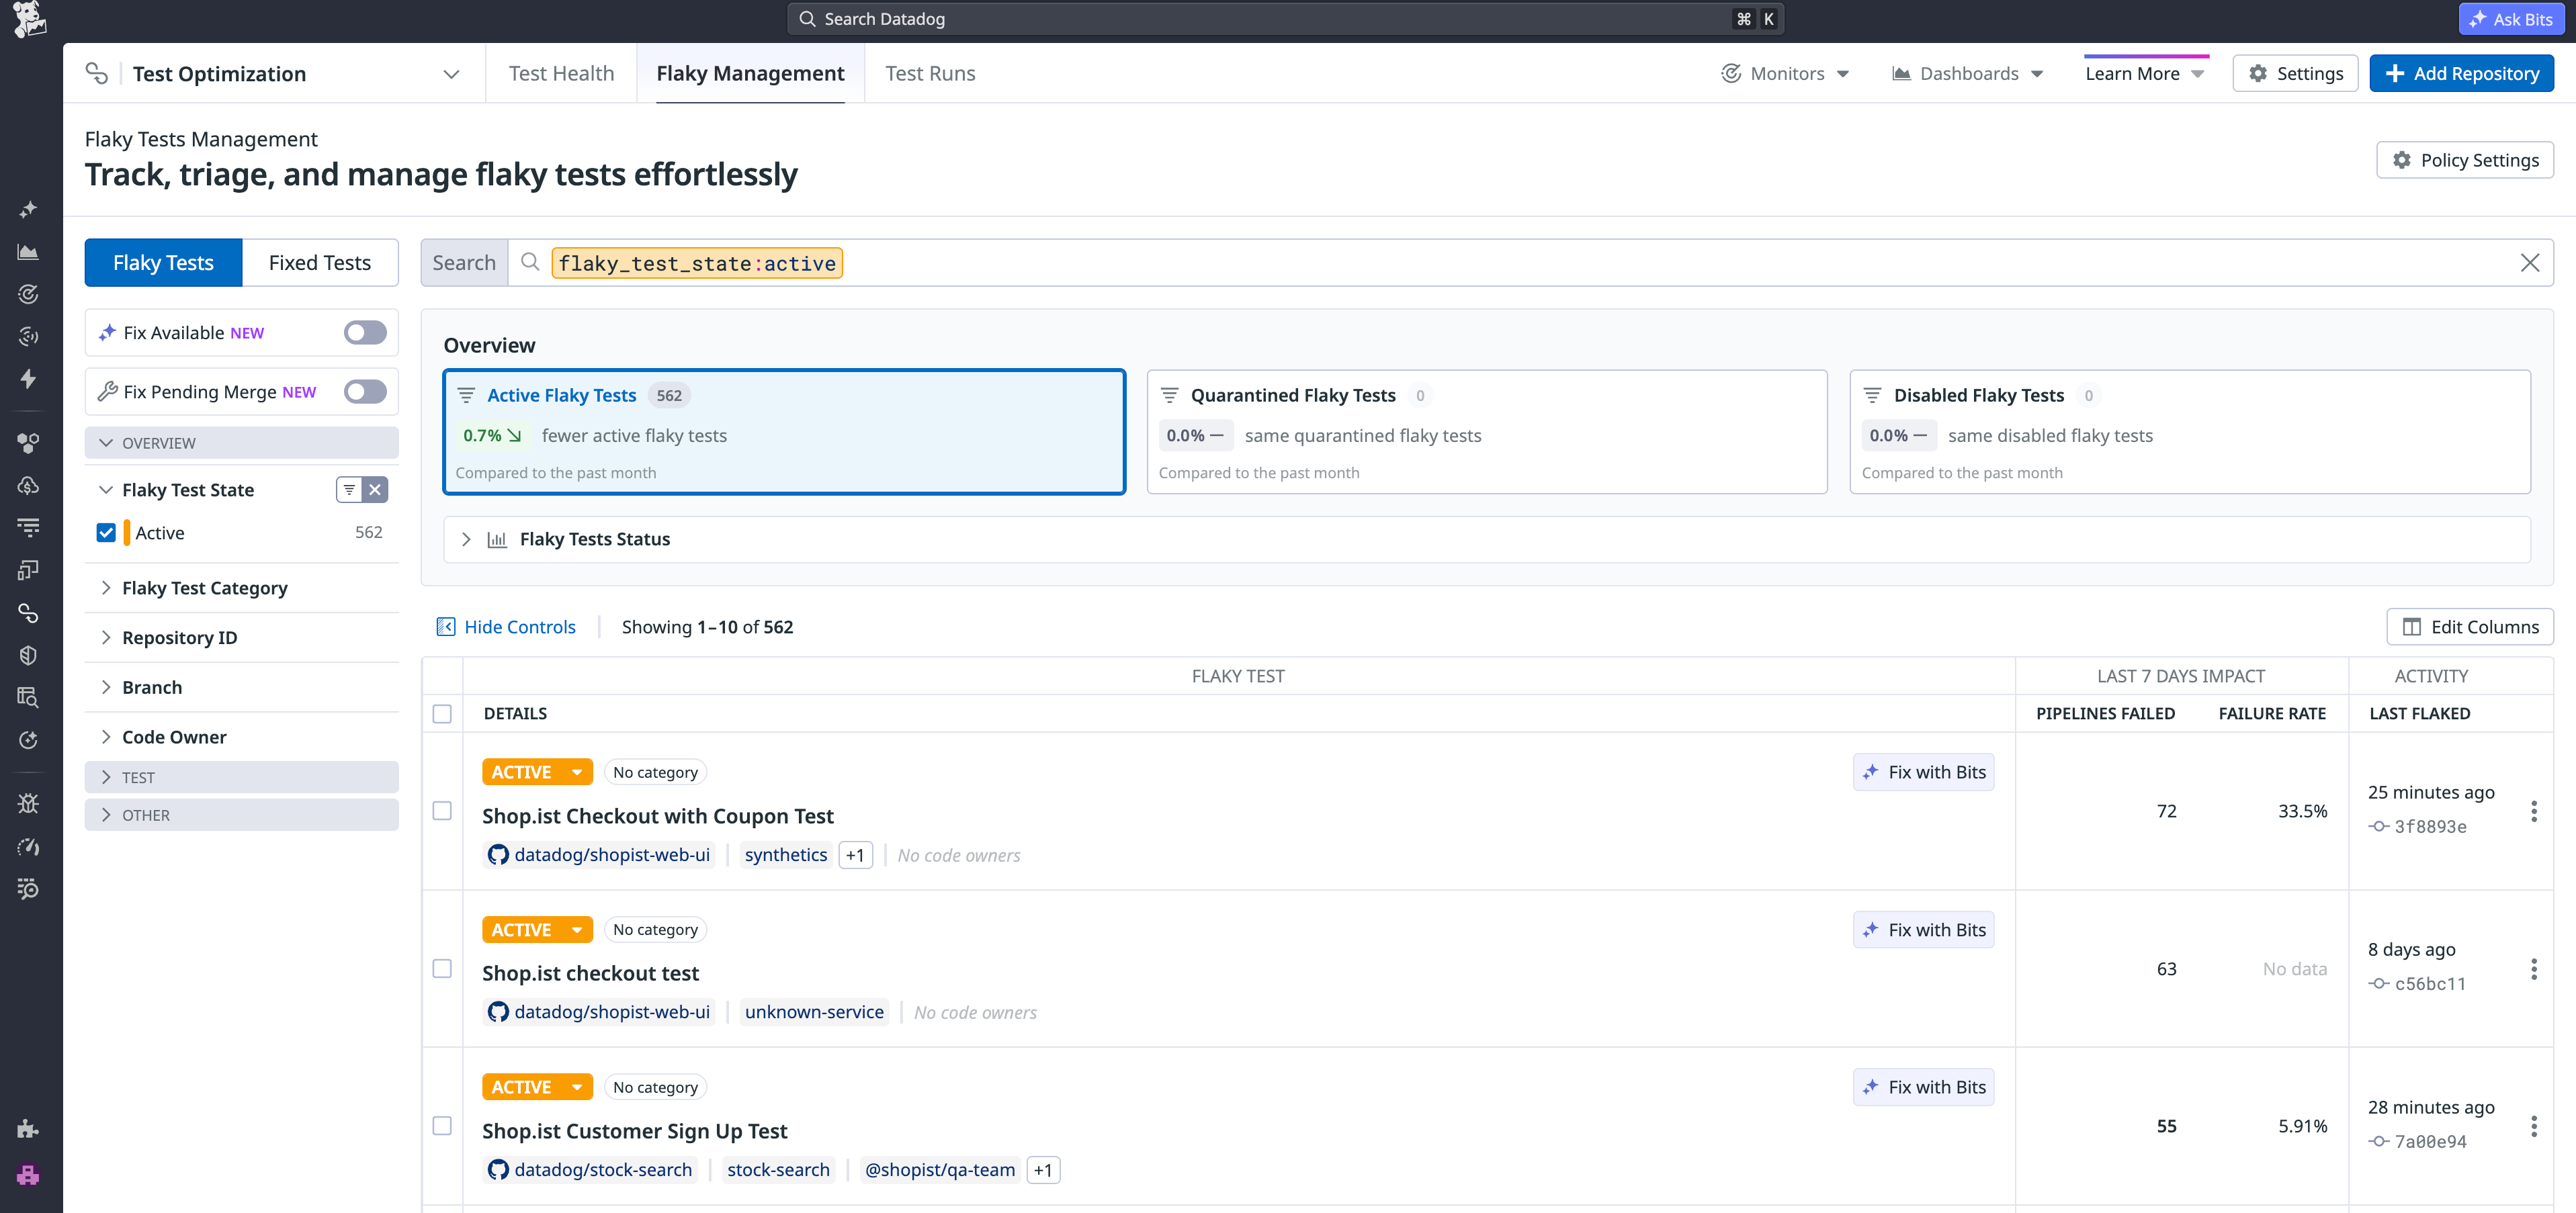The width and height of the screenshot is (2576, 1213).
Task: Click Fix with Bits for Checkout with Coupon Test
Action: tap(1923, 771)
